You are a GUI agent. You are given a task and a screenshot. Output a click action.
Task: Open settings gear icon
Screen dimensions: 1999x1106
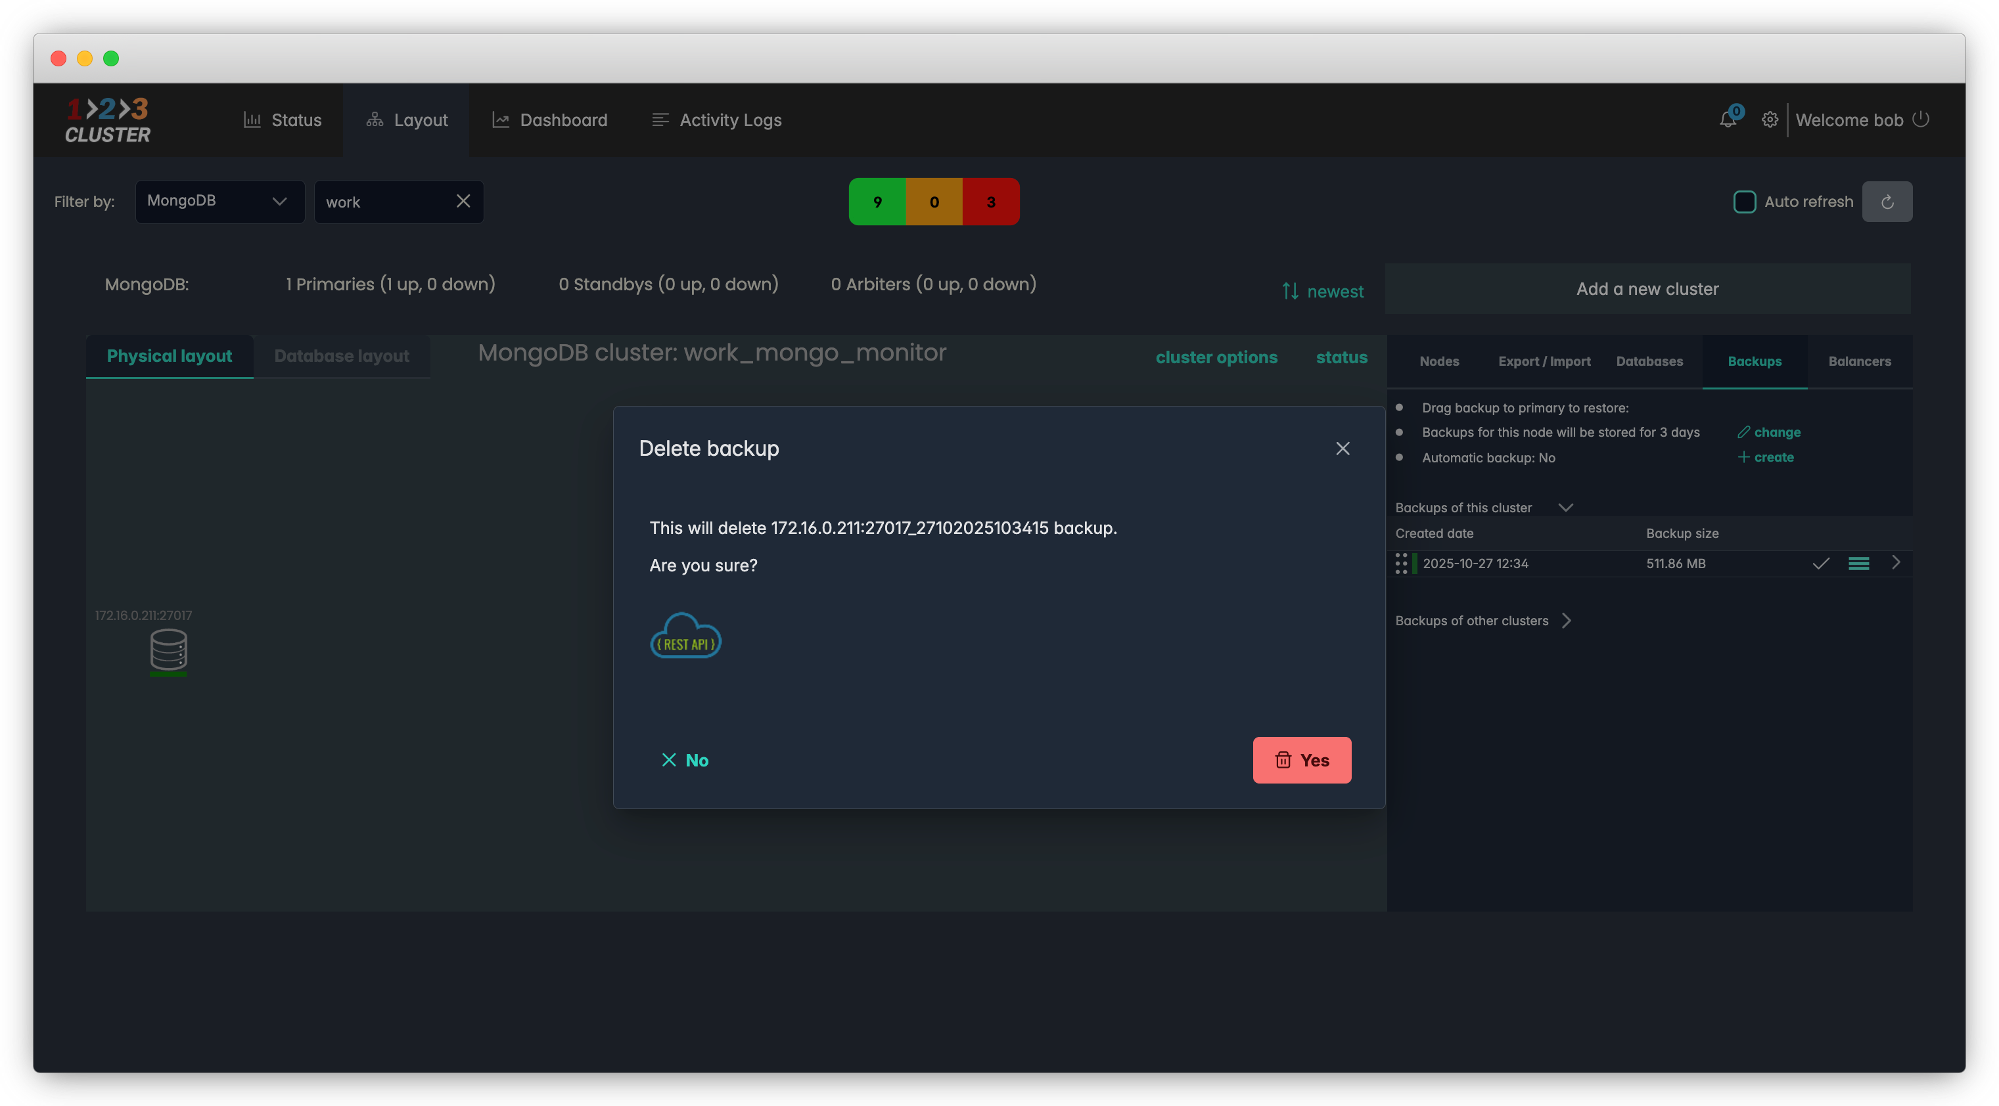(1769, 120)
